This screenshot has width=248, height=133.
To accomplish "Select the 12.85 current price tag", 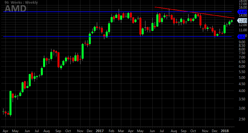I will (242, 21).
